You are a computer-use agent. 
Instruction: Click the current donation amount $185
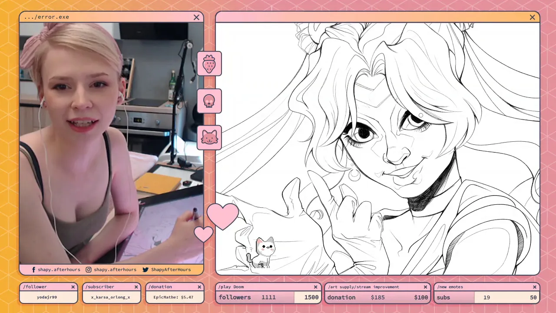click(x=378, y=297)
